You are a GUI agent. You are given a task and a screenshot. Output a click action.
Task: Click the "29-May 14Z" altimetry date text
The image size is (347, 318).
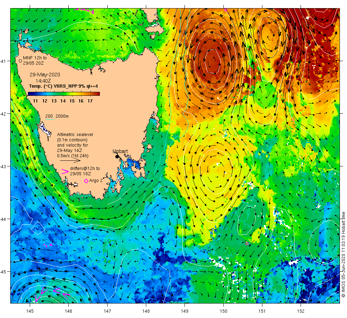69,151
